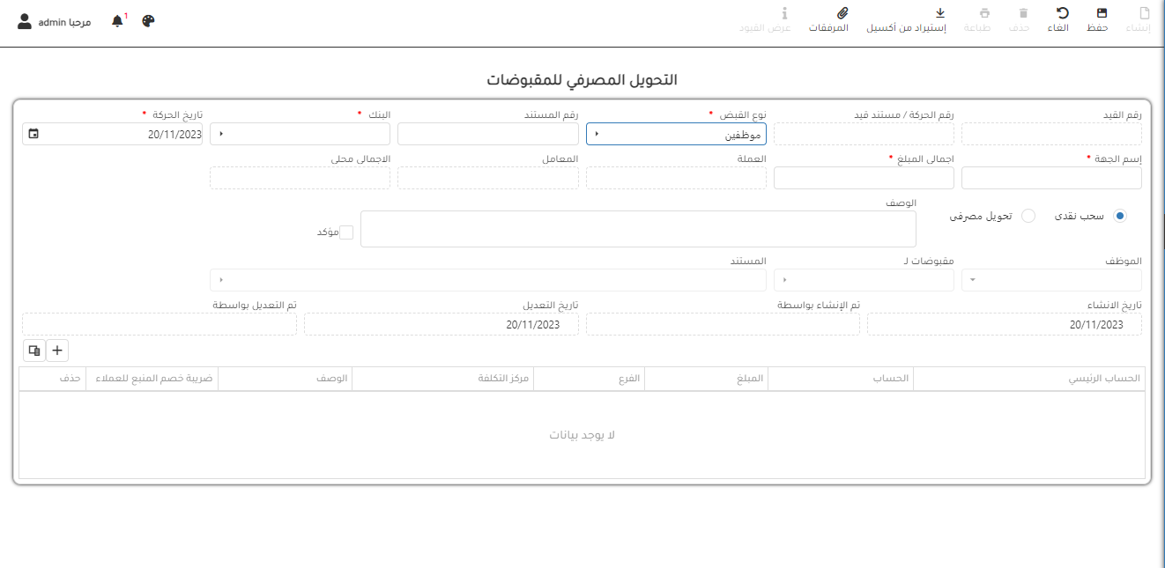Click in the الوصف description text area
The image size is (1165, 568).
638,229
